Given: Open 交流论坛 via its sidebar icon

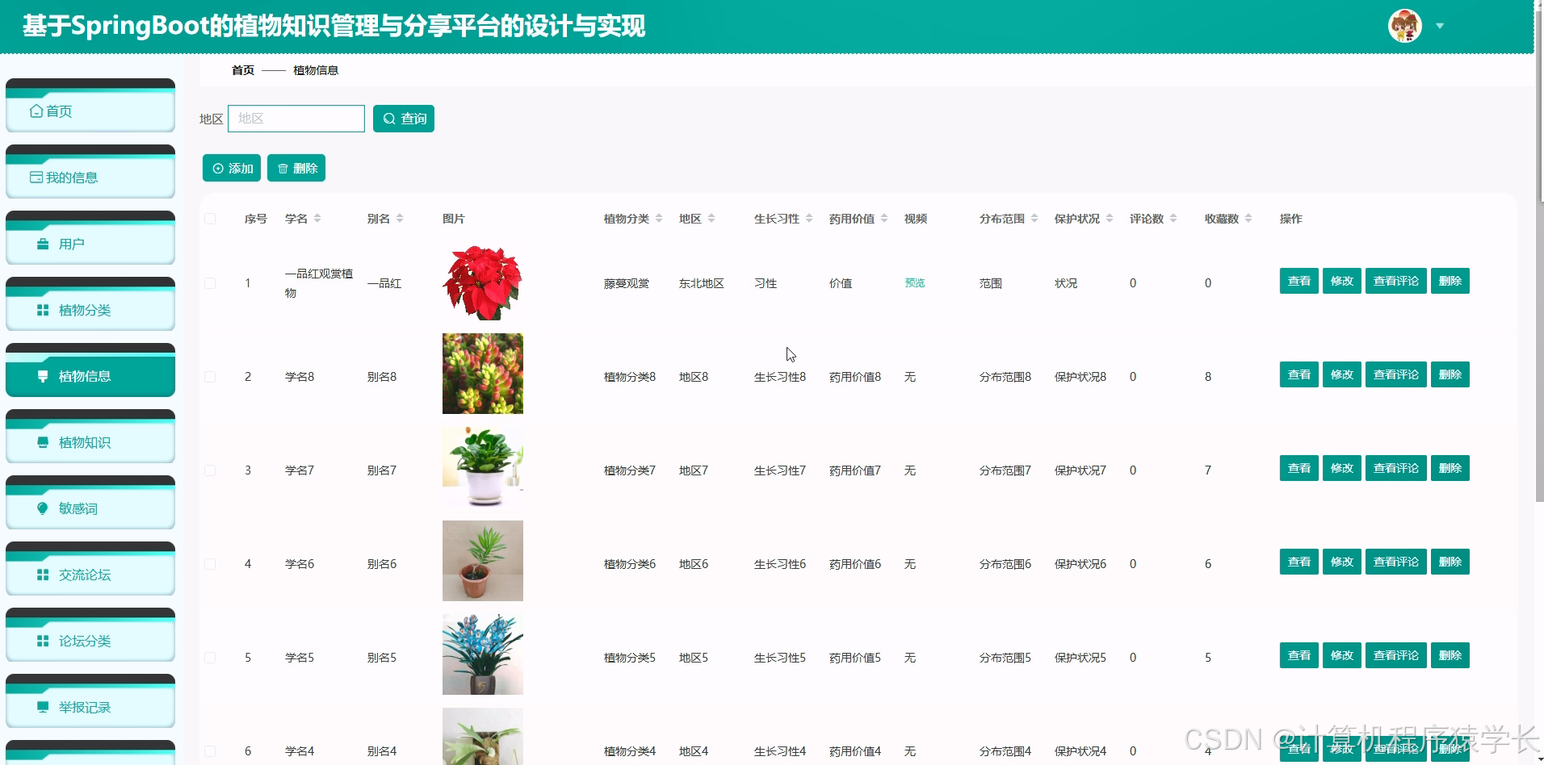Looking at the screenshot, I should [x=43, y=575].
